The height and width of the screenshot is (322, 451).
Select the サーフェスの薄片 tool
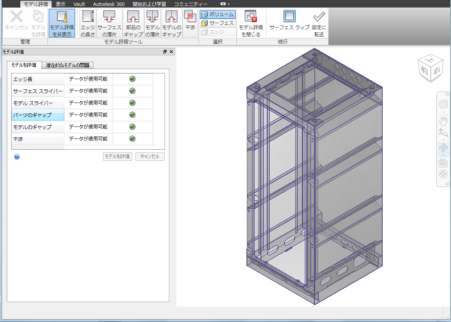tap(109, 23)
